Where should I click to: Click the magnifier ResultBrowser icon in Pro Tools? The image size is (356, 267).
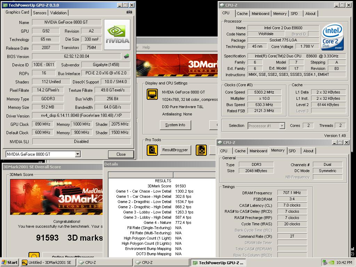[152, 150]
